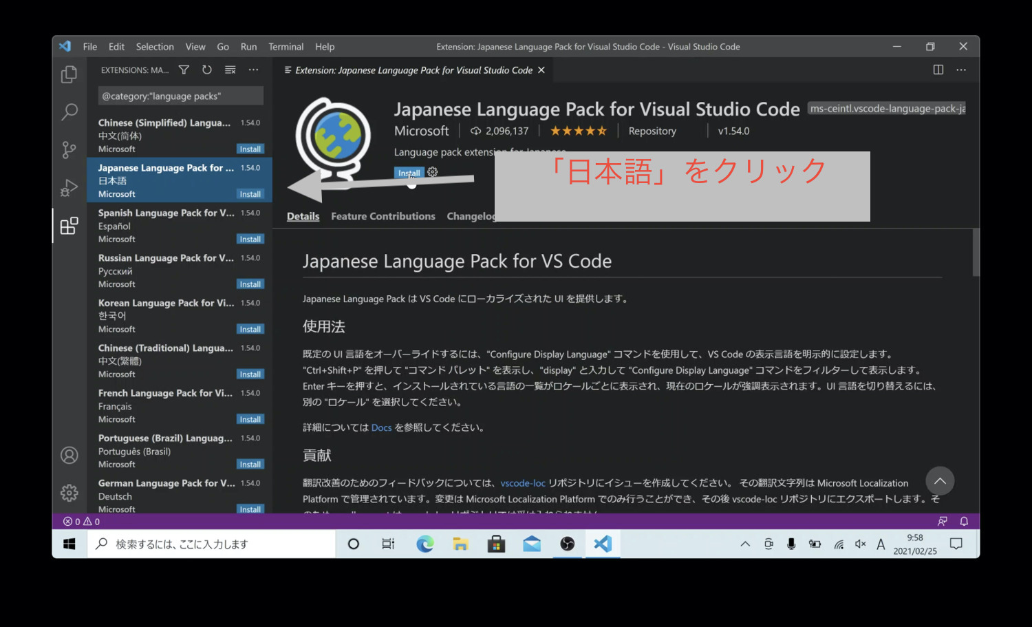The image size is (1032, 627).
Task: Open File Explorer from taskbar
Action: pos(460,544)
